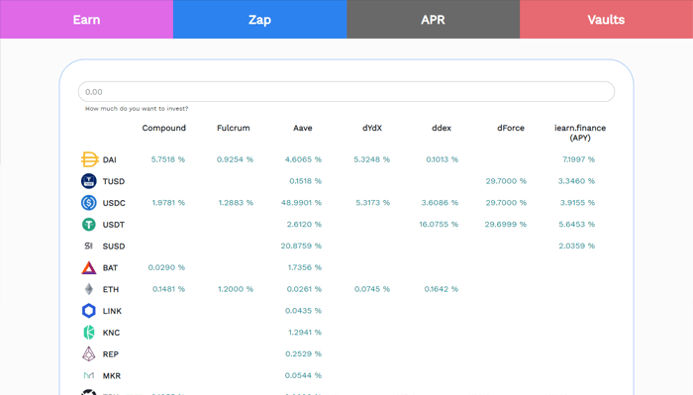Click the USDC token icon
The height and width of the screenshot is (395, 693).
(89, 203)
